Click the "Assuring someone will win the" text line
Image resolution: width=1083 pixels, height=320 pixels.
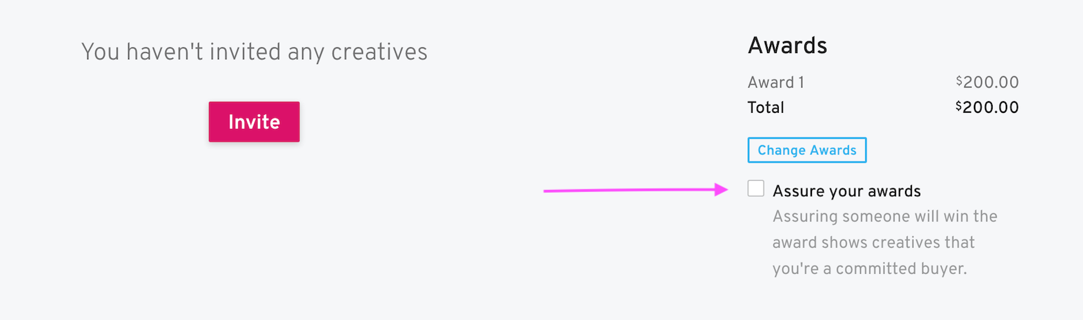click(884, 217)
